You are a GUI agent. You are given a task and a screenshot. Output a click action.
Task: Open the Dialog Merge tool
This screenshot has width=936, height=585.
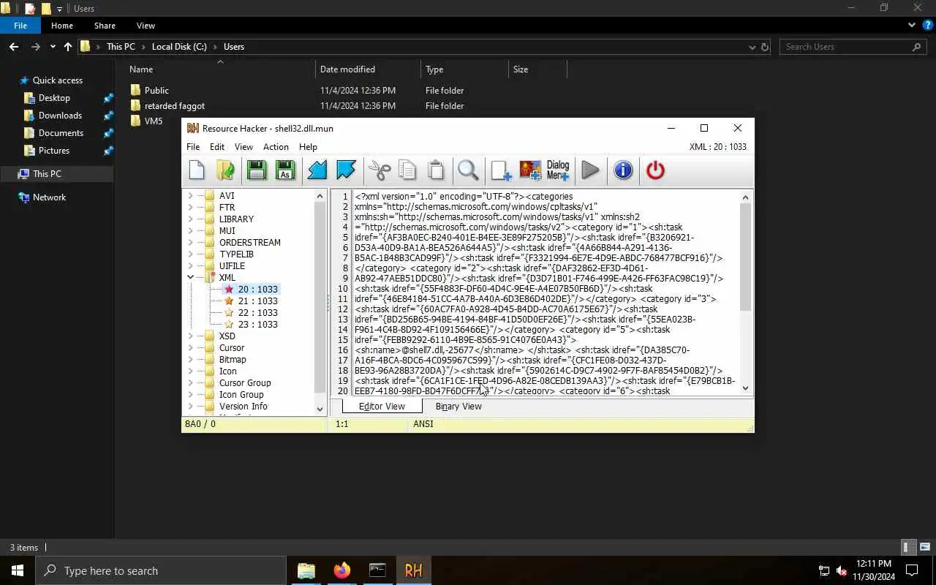click(x=558, y=170)
